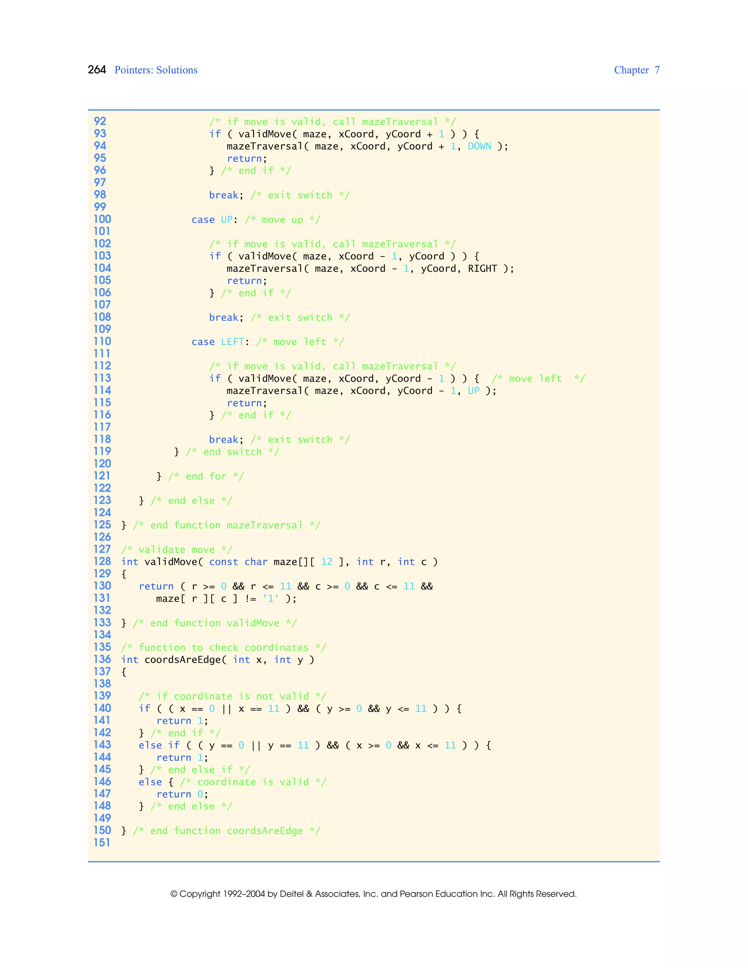Screen dimensions: 748x968
Task: Click the function to check coordinates comment
Action: click(223, 648)
